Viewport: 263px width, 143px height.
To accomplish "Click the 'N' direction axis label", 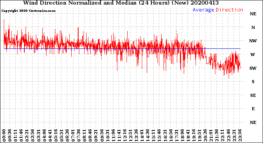I will click(x=253, y=27).
